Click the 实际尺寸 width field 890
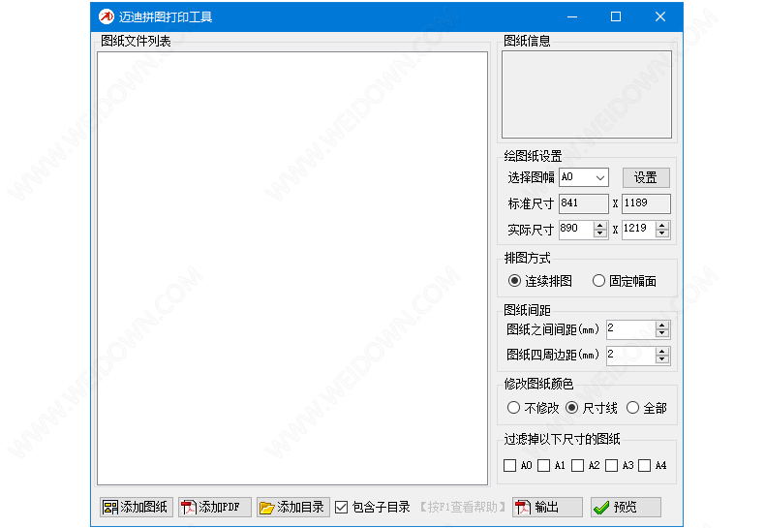This screenshot has width=765, height=528. pos(576,229)
